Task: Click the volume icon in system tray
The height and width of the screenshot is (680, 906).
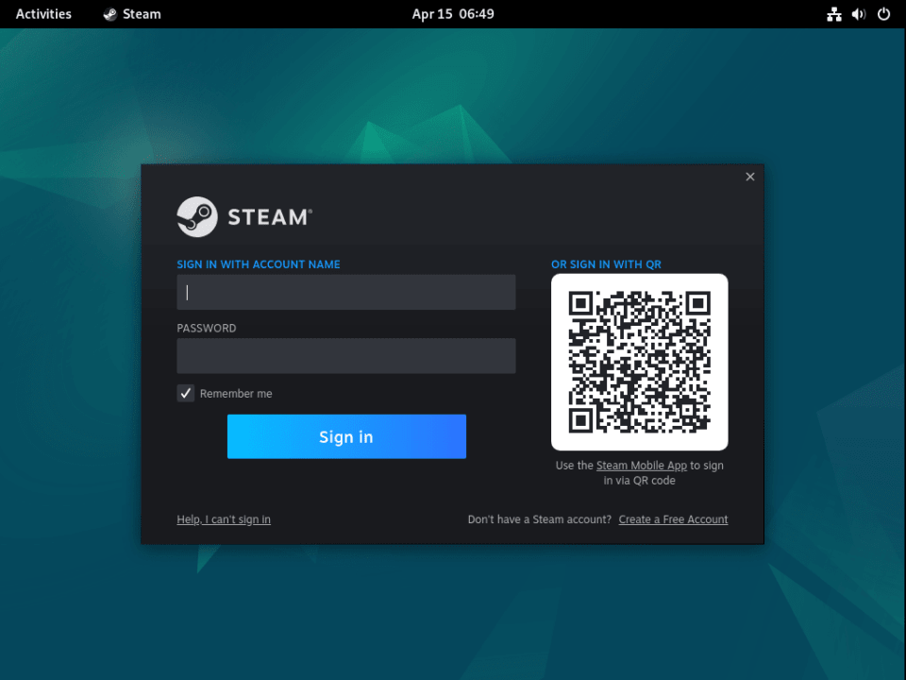Action: [857, 14]
